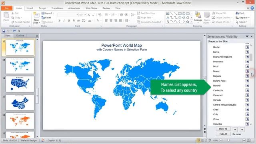Switch to the Transitions tab
256x144 pixels.
57,8
